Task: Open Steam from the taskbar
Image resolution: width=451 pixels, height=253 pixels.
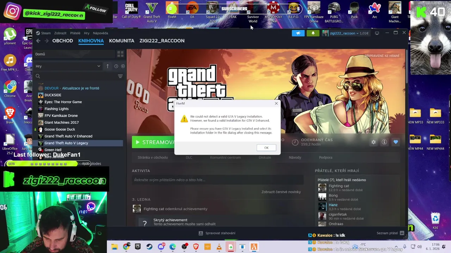Action: pos(149,247)
